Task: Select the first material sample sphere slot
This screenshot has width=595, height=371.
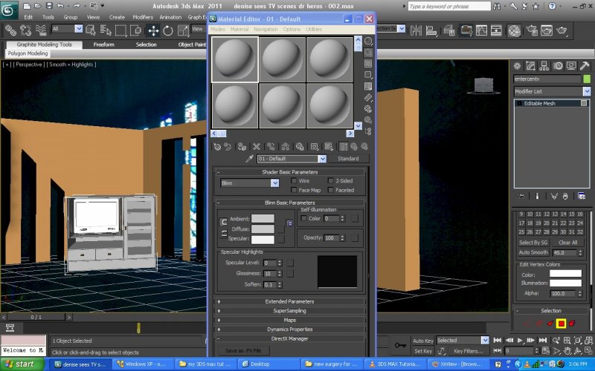Action: pos(235,59)
